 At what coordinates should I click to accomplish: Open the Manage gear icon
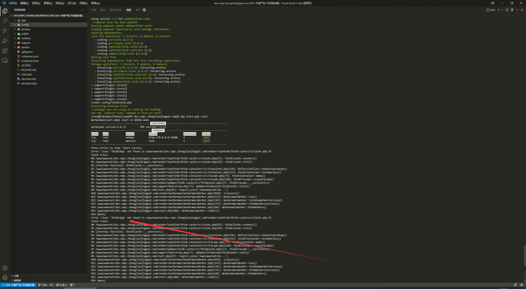pyautogui.click(x=4, y=278)
